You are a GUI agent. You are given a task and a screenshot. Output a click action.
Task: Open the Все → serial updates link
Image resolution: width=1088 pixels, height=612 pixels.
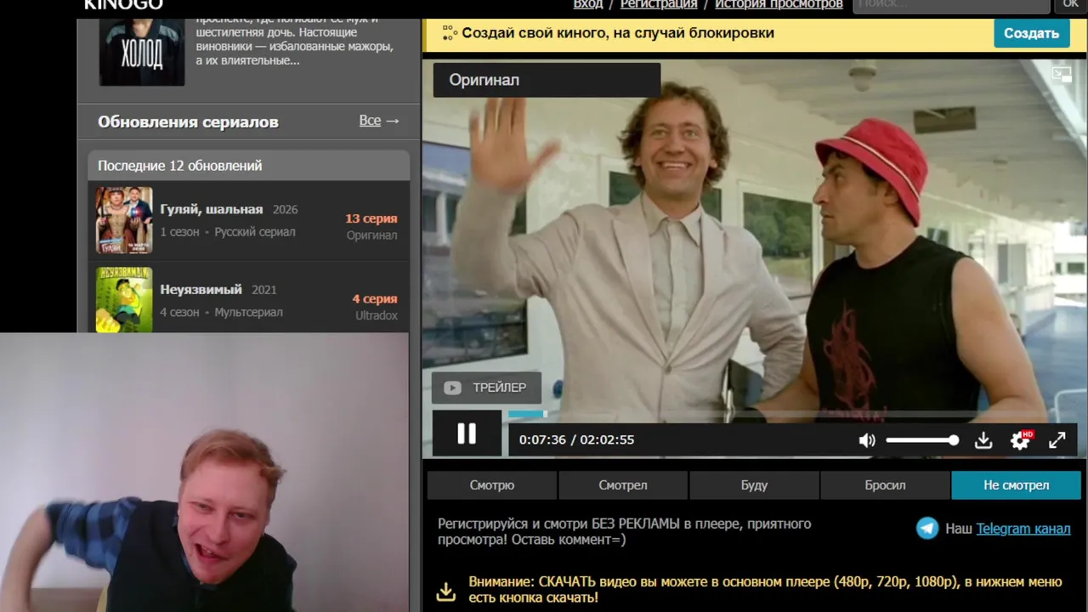379,121
